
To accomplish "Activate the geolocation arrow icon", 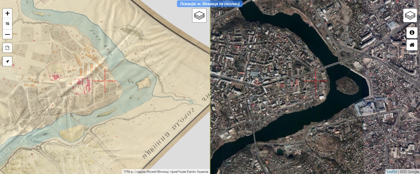I will pos(7,61).
